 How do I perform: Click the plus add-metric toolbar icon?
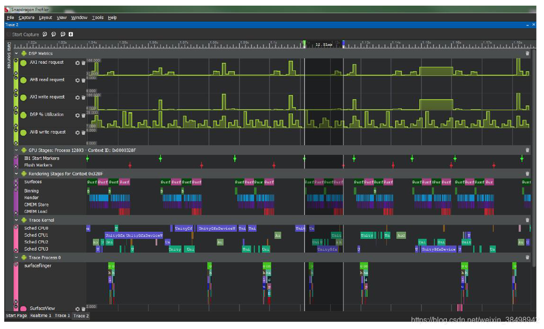[71, 34]
